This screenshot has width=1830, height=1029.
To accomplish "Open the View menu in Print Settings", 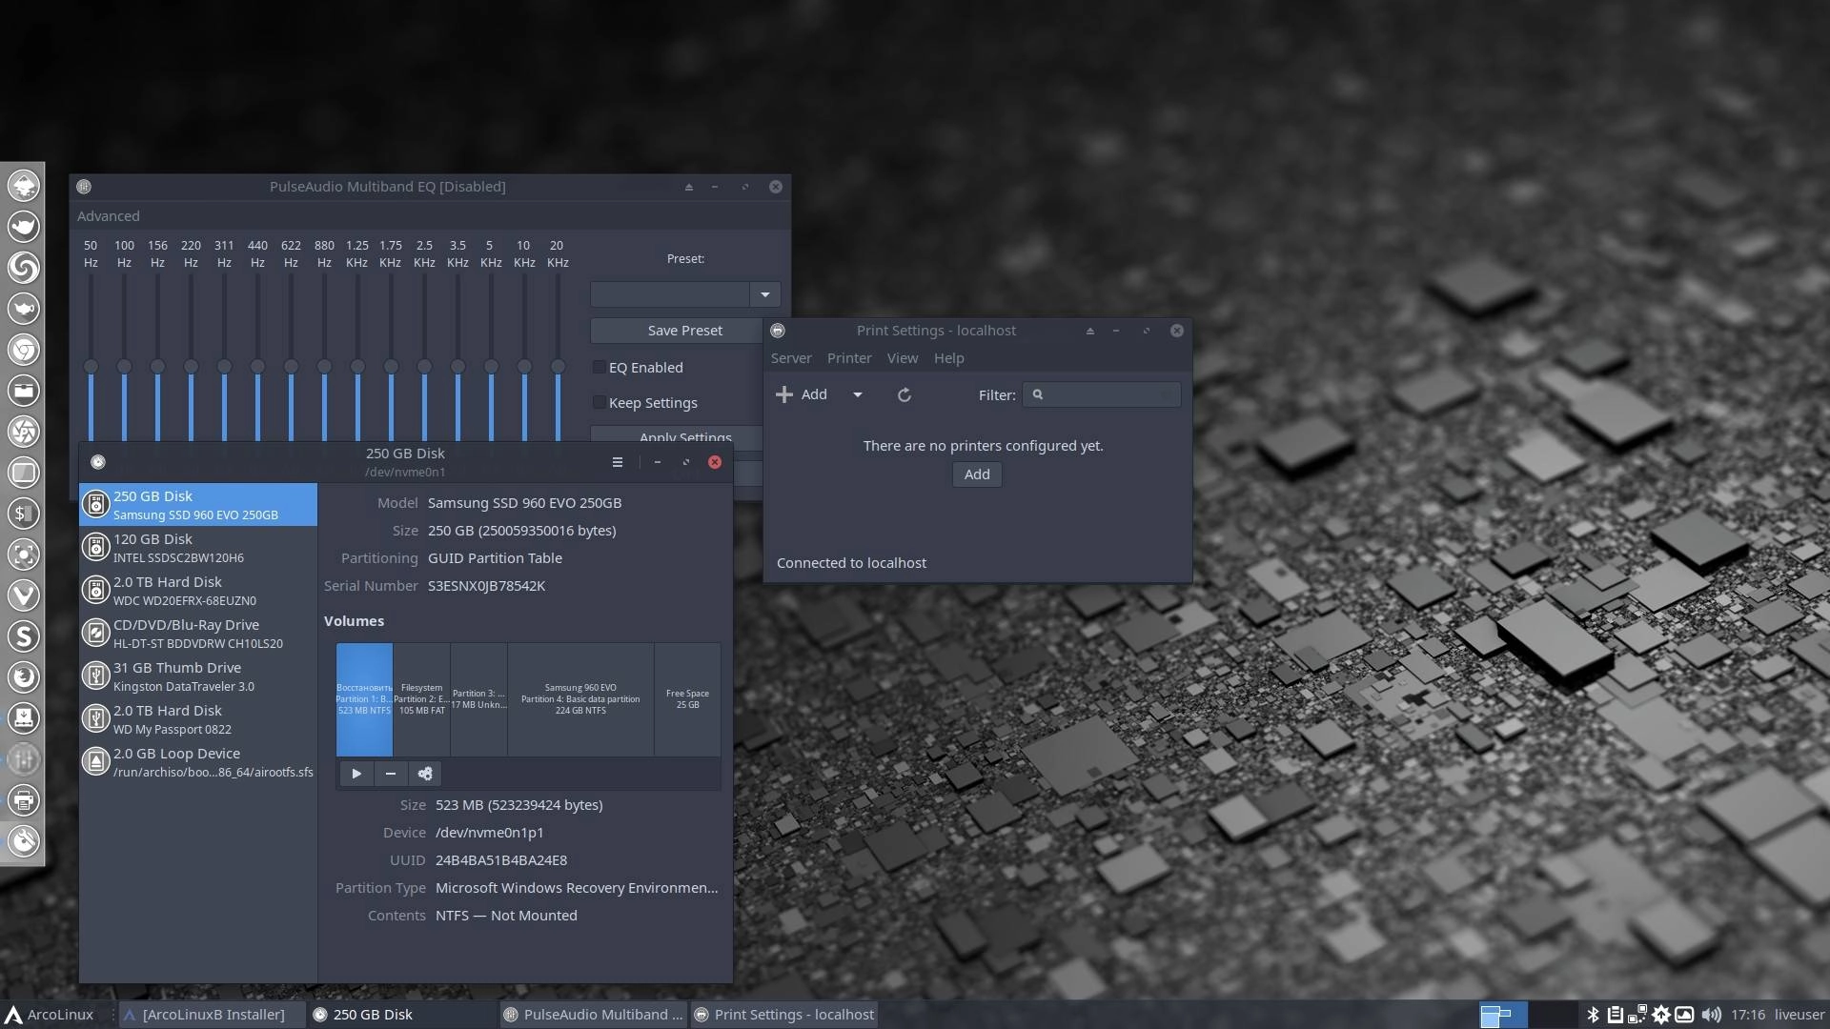I will coord(903,358).
